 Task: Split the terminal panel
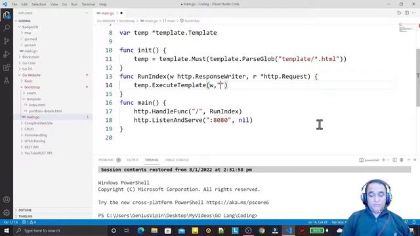(394, 160)
